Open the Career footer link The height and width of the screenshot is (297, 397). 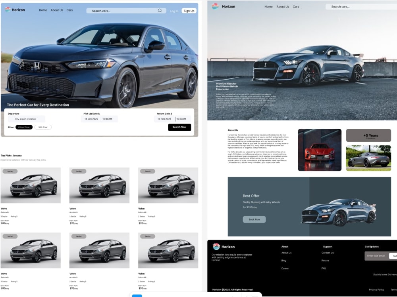(x=285, y=268)
